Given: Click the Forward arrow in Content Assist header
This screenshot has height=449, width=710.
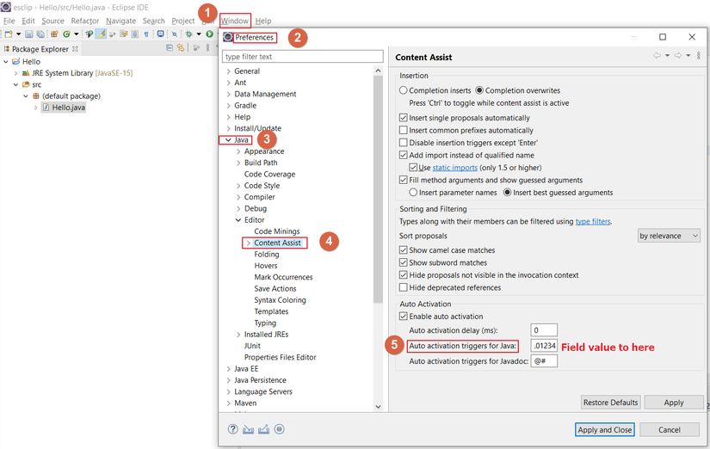Looking at the screenshot, I should point(678,56).
